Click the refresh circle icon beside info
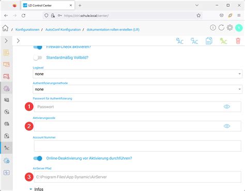 point(221,27)
